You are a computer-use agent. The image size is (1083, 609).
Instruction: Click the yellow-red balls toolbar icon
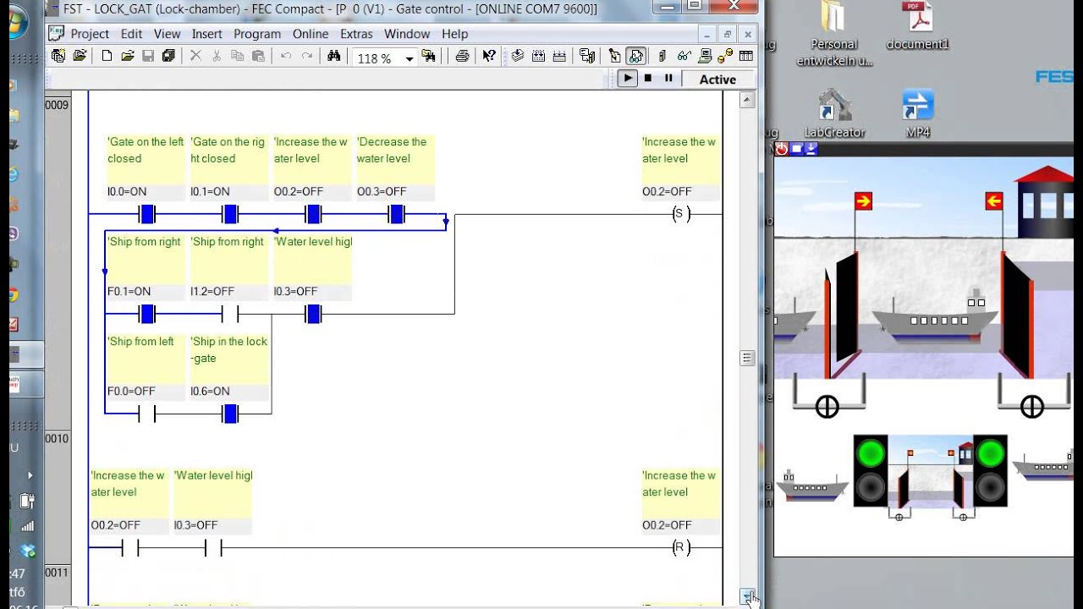tap(725, 56)
